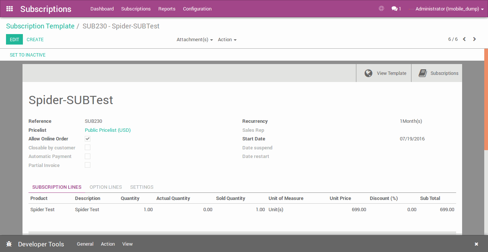Switch to the Option Lines tab
488x252 pixels.
(106, 187)
